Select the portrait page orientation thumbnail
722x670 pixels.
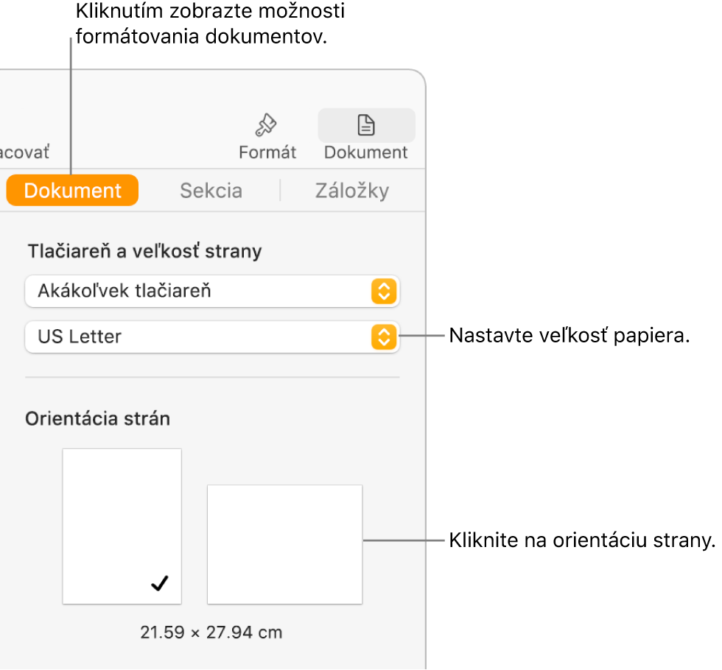coord(122,526)
